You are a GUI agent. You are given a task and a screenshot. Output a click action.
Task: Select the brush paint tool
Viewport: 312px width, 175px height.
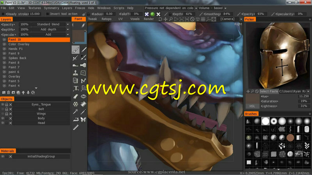[x=76, y=50]
